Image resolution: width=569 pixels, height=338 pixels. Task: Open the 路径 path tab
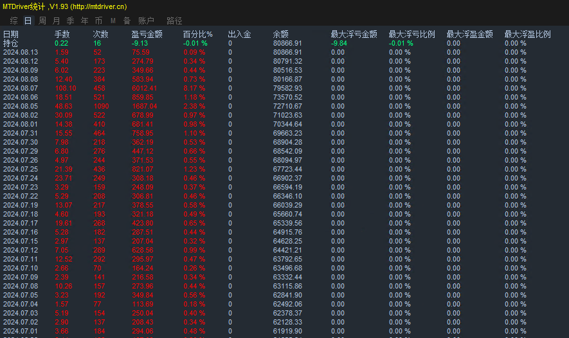click(x=174, y=21)
